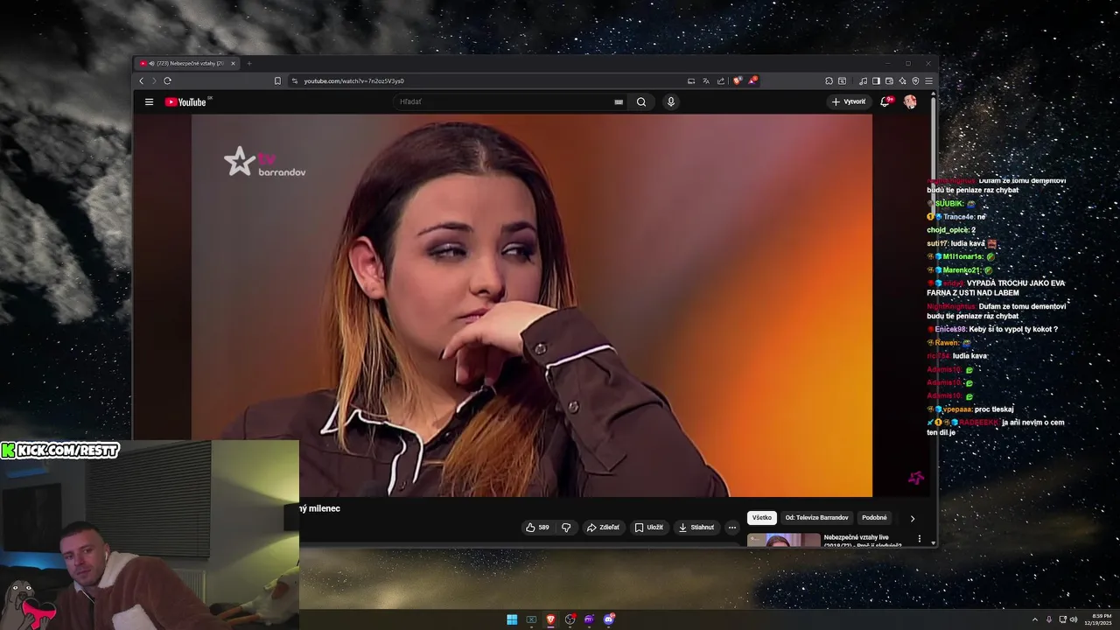
Task: Like the video with 589 likes
Action: 537,528
